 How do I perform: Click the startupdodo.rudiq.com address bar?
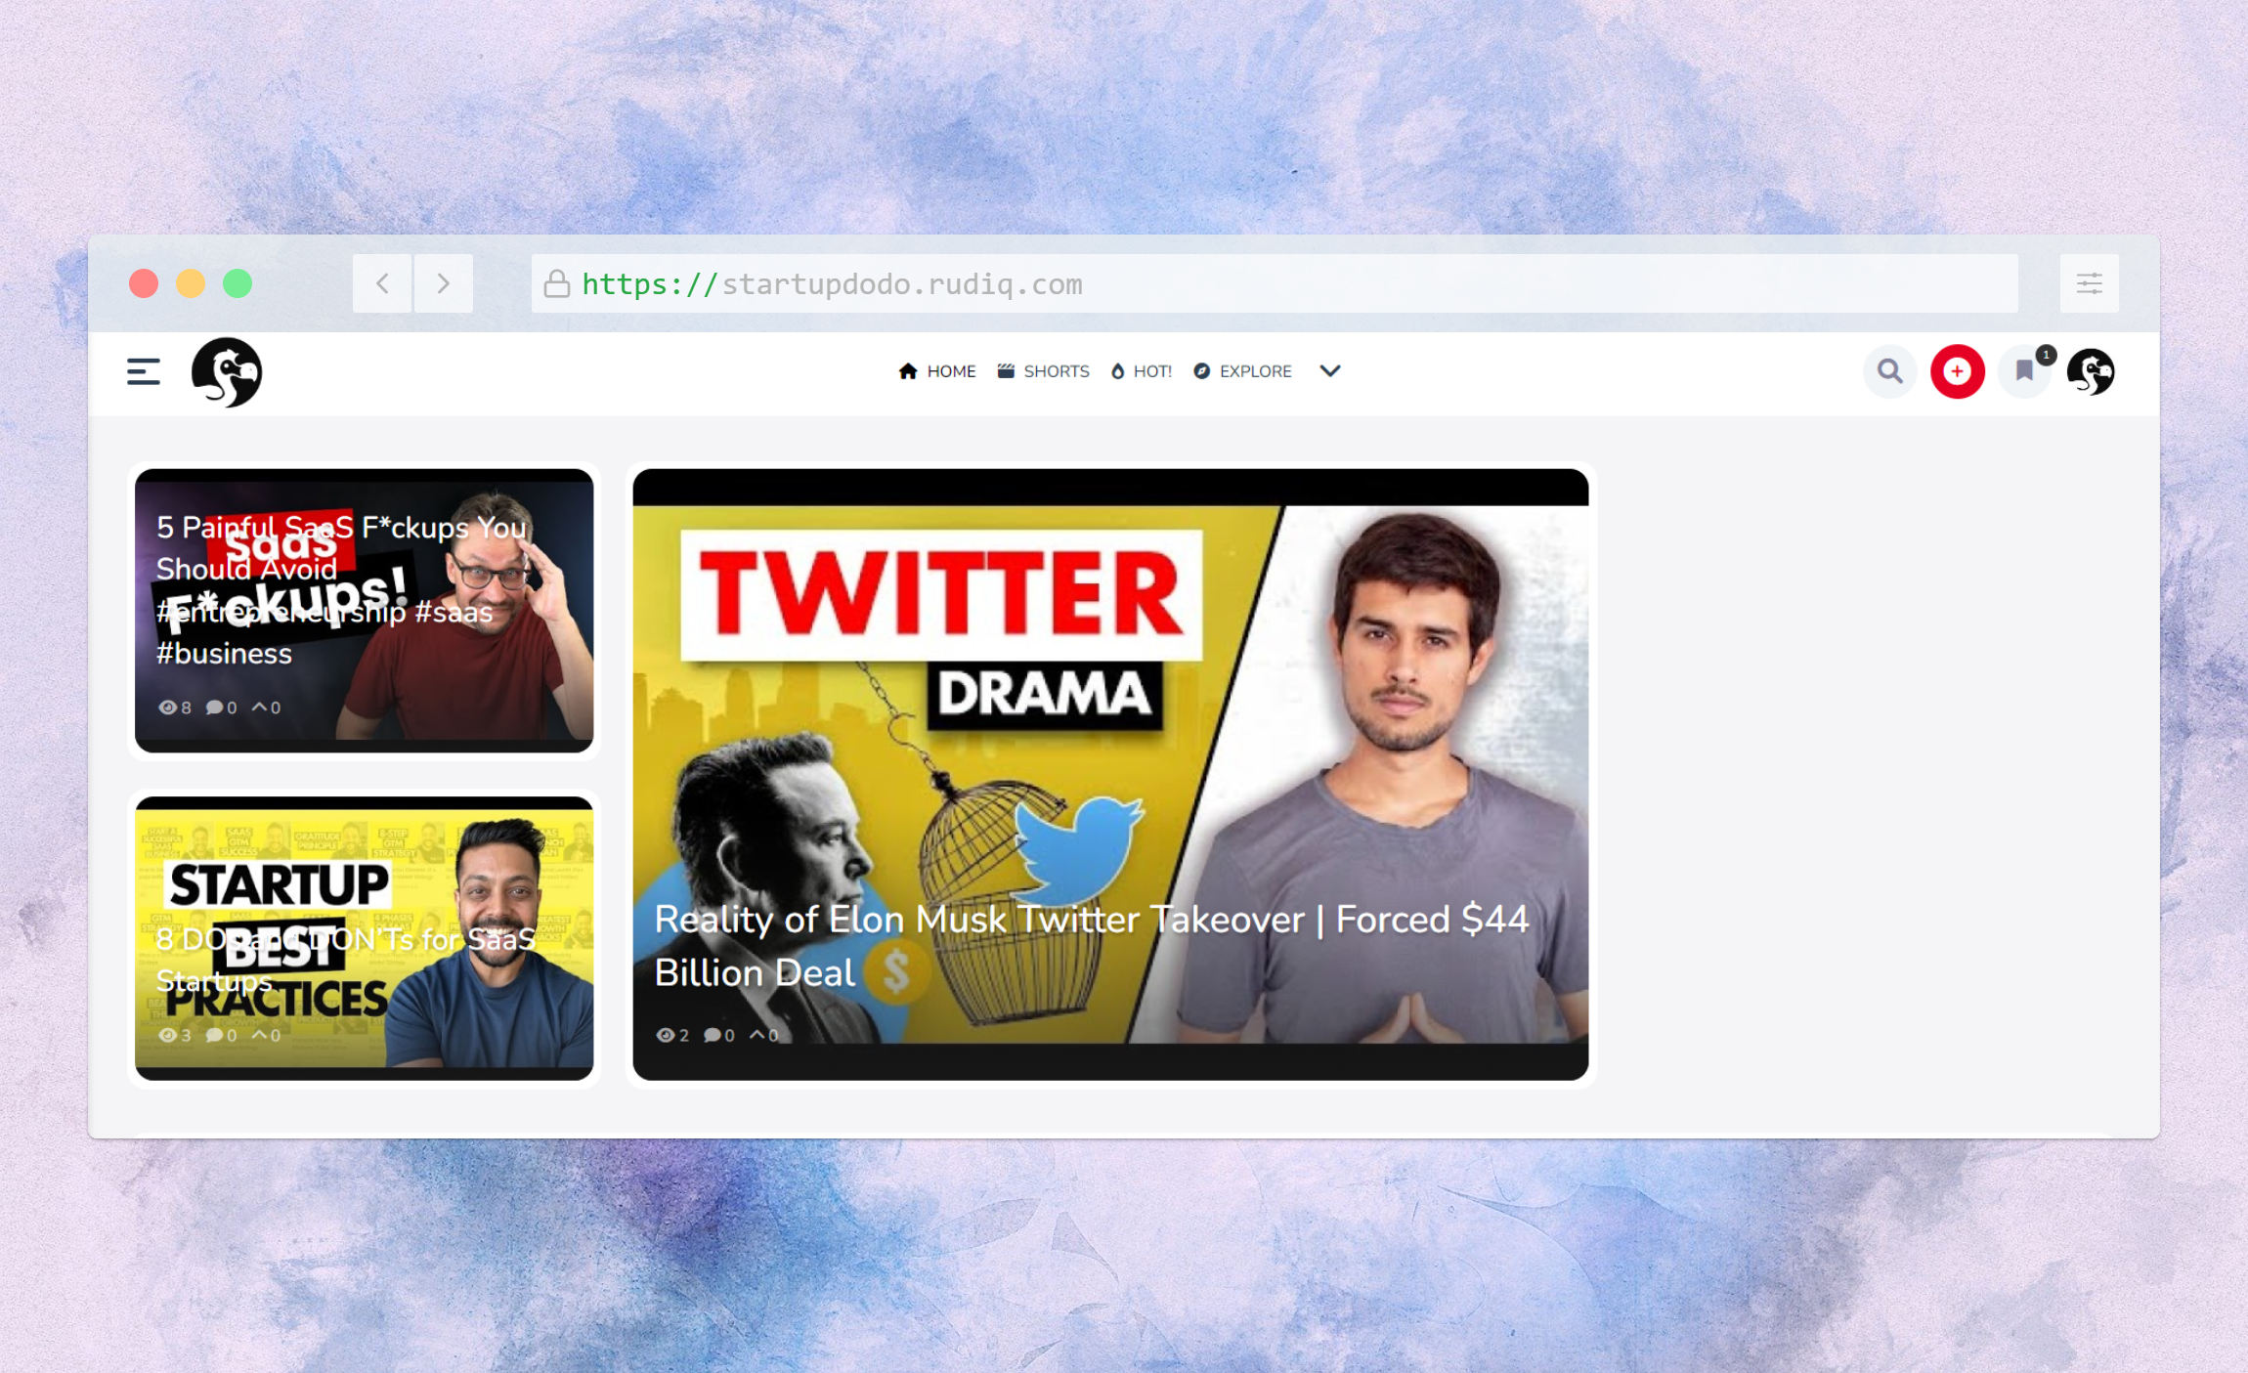[1275, 283]
